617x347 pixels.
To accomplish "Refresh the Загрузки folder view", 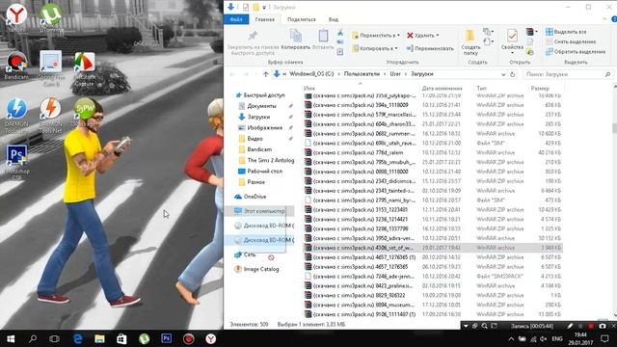I will 512,74.
